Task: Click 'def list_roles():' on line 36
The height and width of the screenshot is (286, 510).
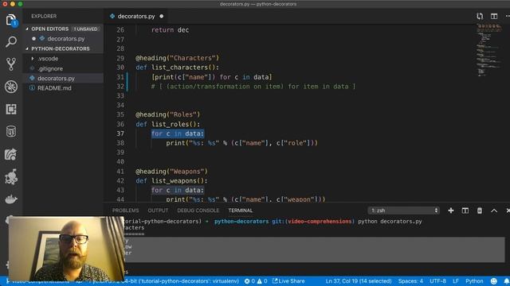Action: click(x=168, y=124)
